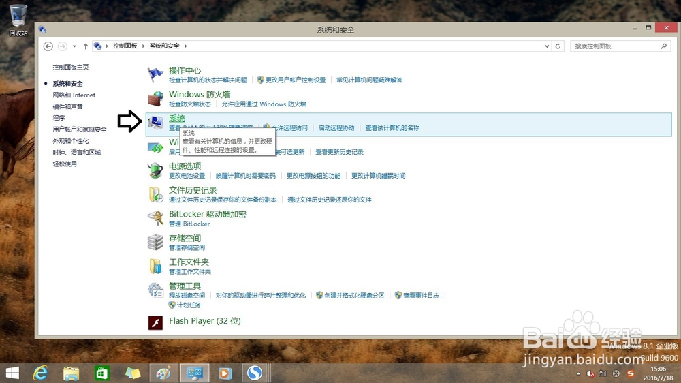Open the BitLocker keys icon
This screenshot has height=383, width=681.
click(155, 218)
